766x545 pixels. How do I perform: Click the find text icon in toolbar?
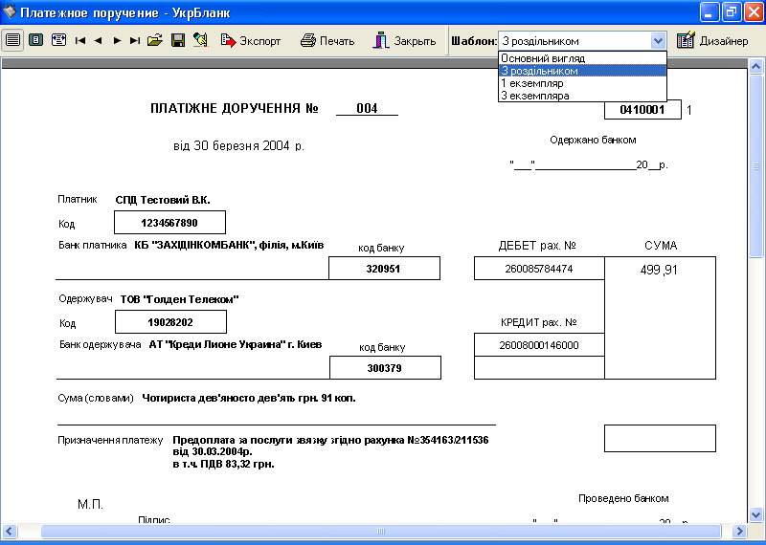tap(200, 41)
